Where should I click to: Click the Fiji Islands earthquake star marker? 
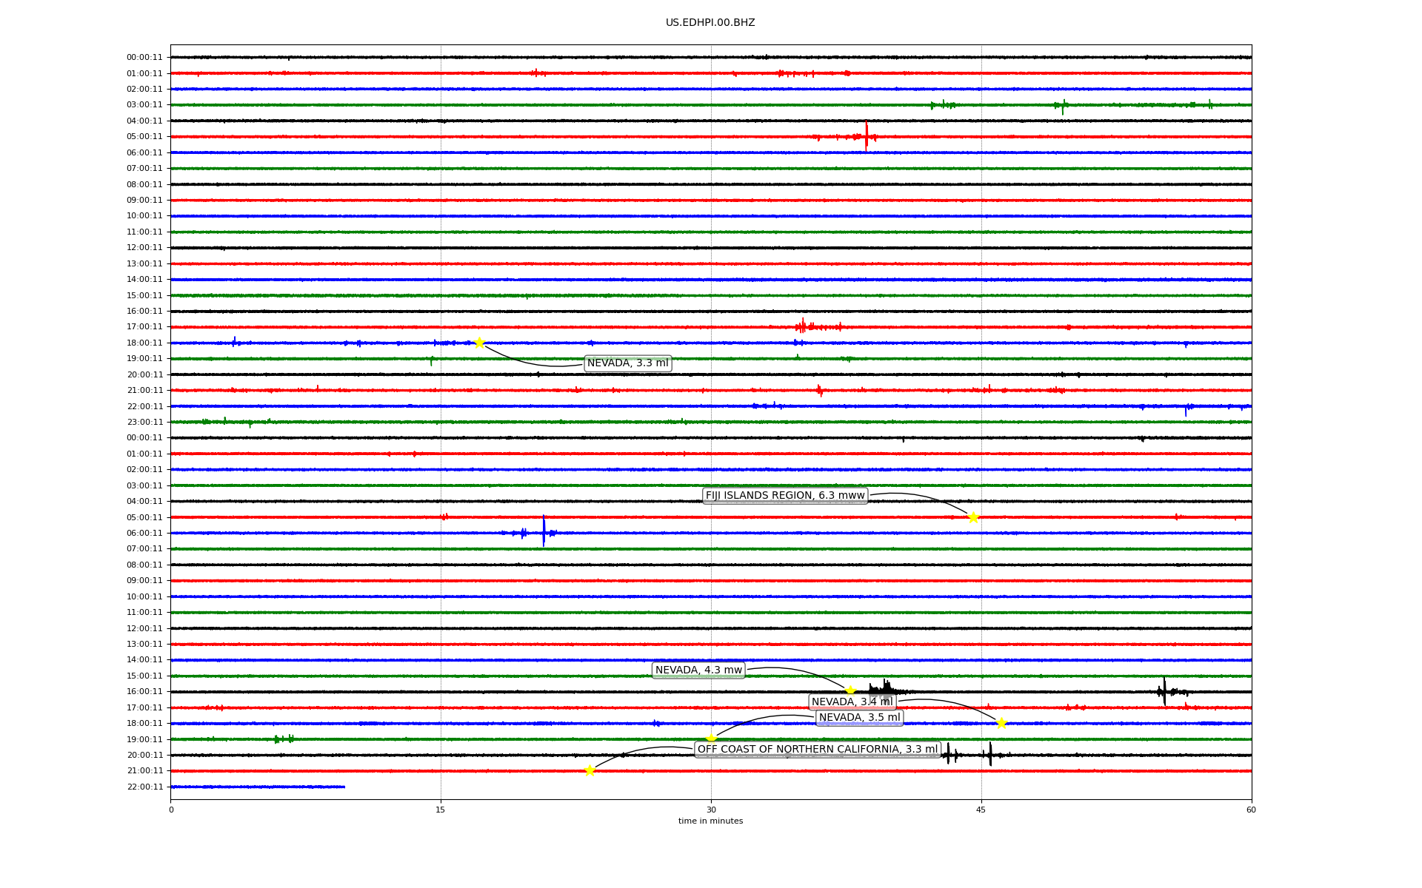click(973, 517)
